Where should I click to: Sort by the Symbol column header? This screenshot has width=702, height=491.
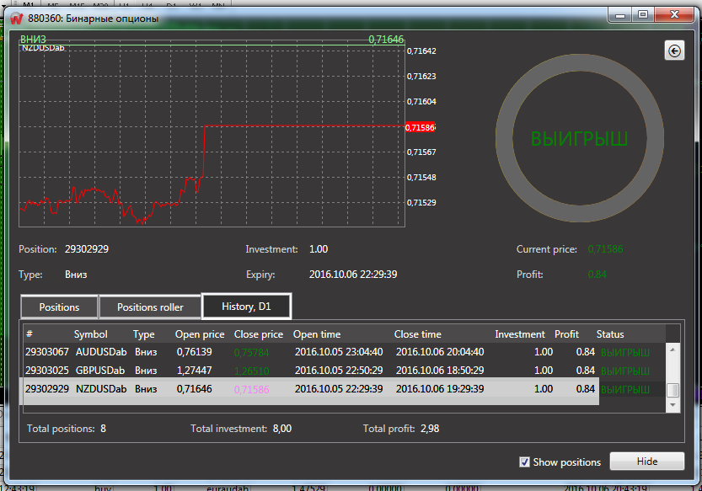tap(91, 334)
